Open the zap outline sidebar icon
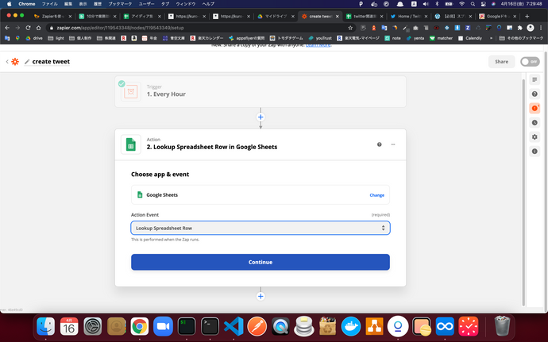The image size is (548, 342). (534, 79)
